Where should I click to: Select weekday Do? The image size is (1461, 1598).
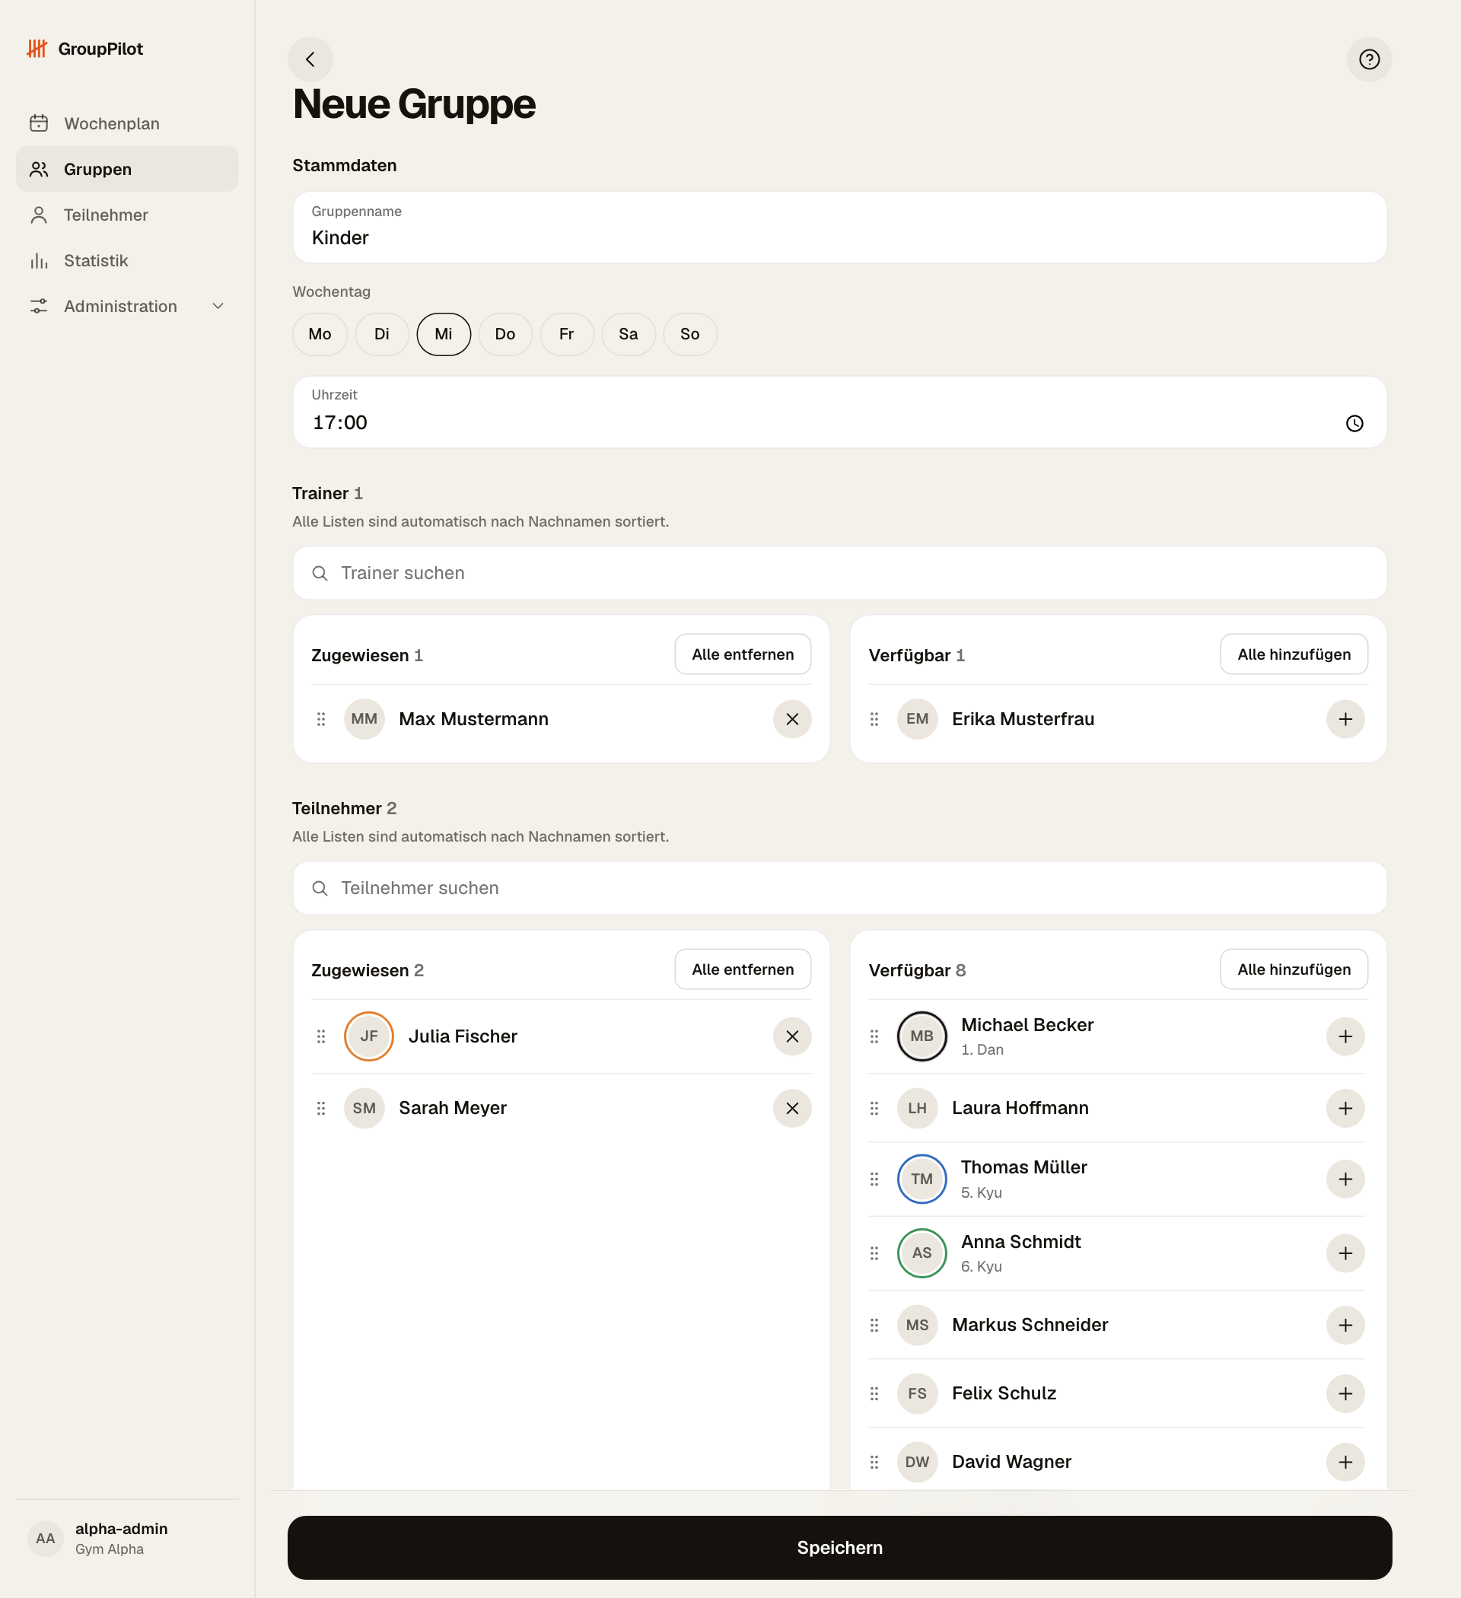pyautogui.click(x=505, y=334)
